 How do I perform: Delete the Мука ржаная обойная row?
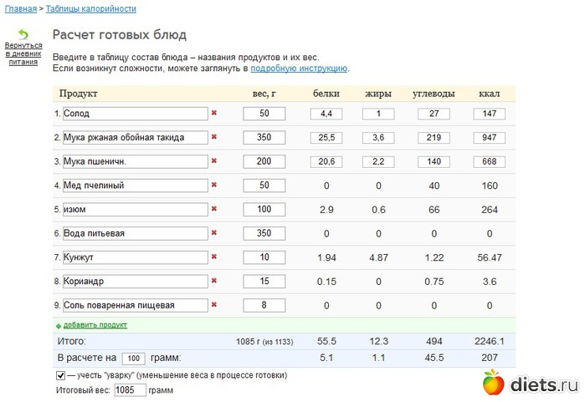point(214,137)
